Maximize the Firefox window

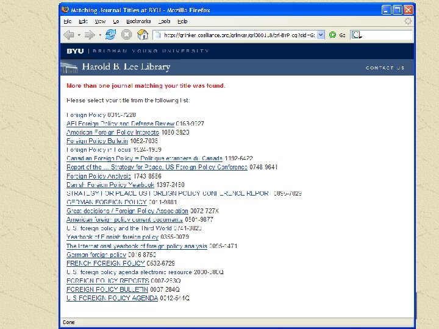tap(398, 10)
